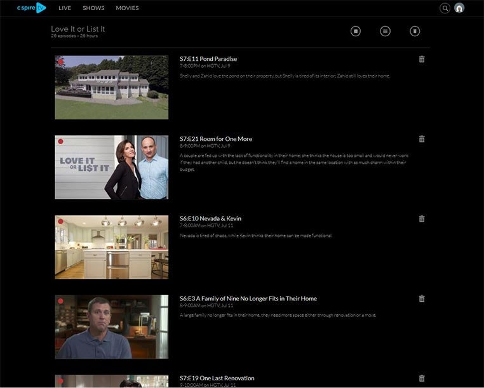The width and height of the screenshot is (484, 388).
Task: Delete the Nevada & Kevin episode
Action: pyautogui.click(x=422, y=218)
